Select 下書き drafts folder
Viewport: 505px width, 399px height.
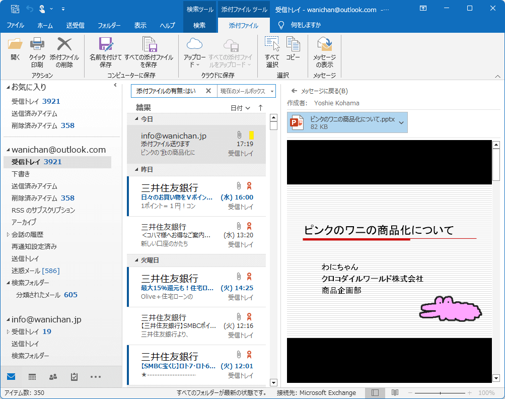coord(21,174)
